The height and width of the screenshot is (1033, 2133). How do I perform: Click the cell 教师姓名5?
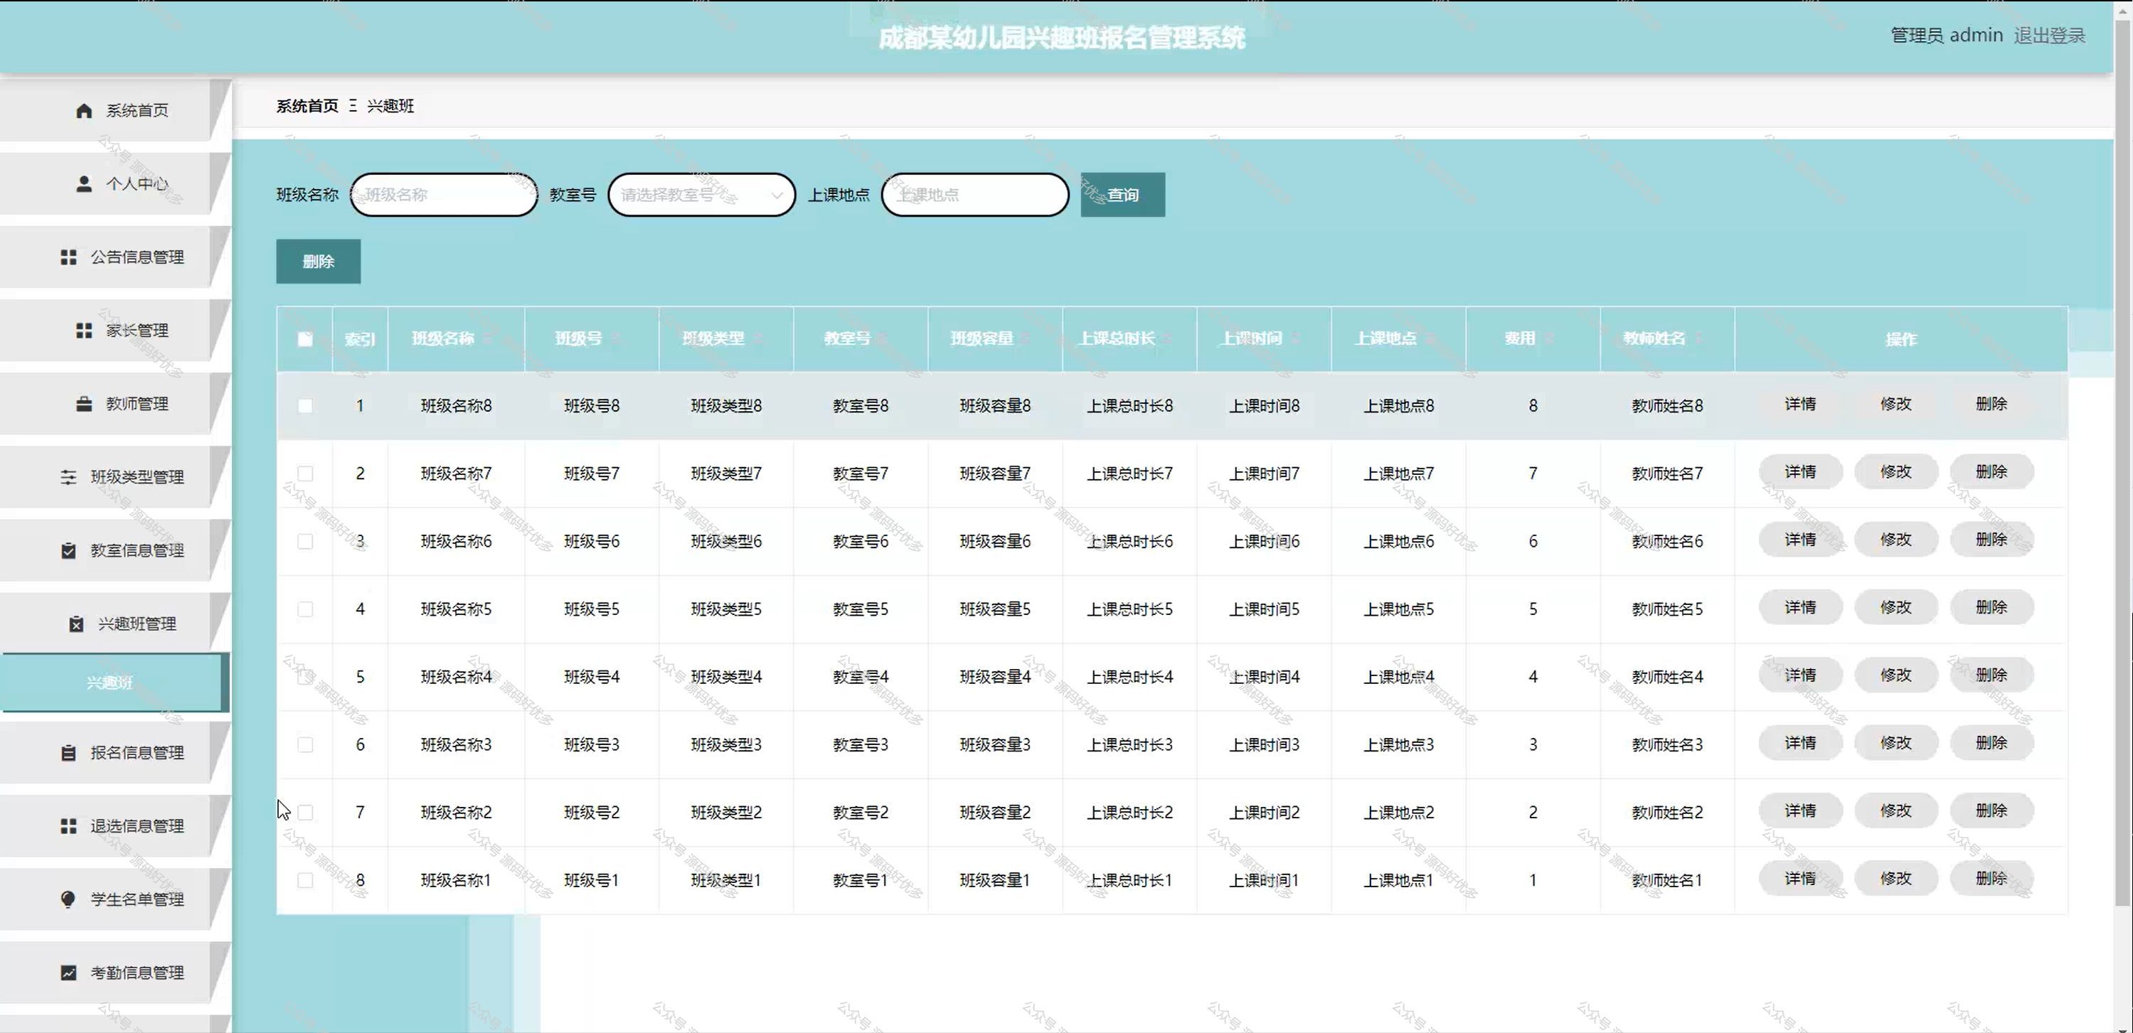coord(1667,609)
